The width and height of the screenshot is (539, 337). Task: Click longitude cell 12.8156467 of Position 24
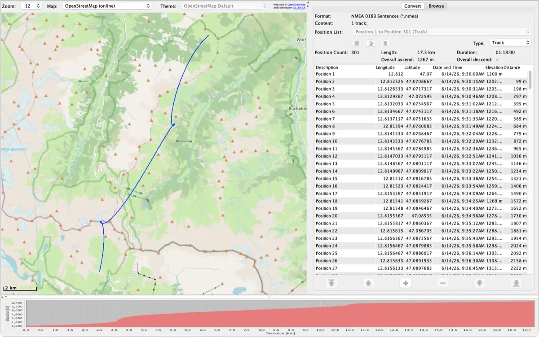pyautogui.click(x=390, y=246)
